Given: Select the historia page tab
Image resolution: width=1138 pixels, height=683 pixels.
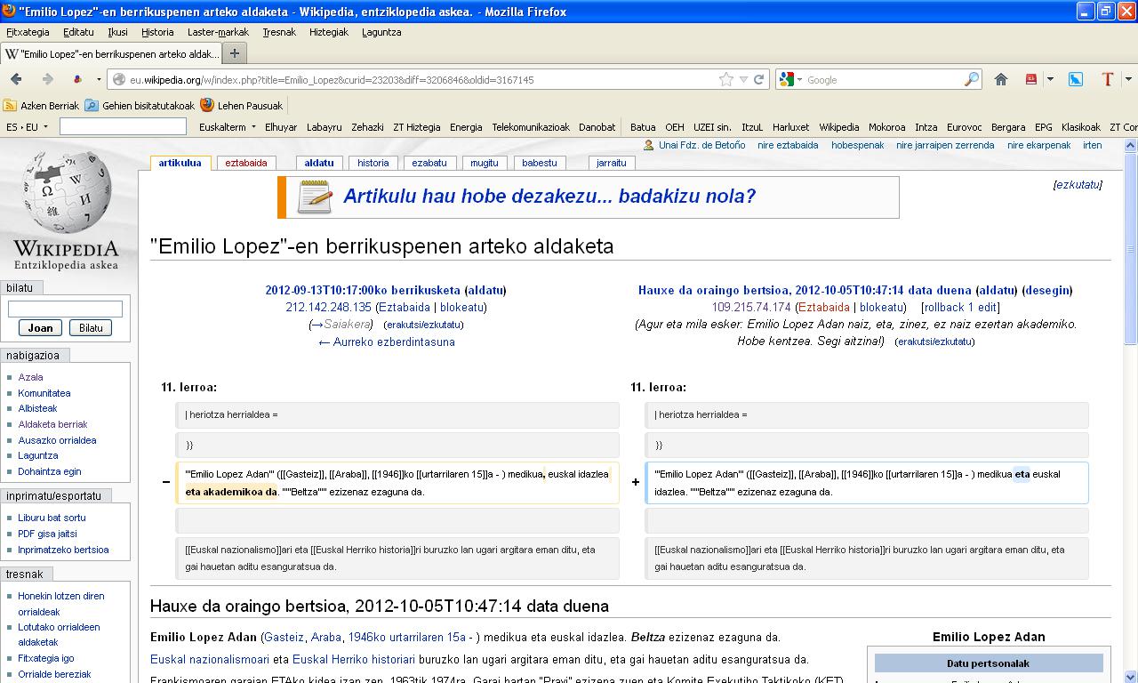Looking at the screenshot, I should [x=373, y=163].
